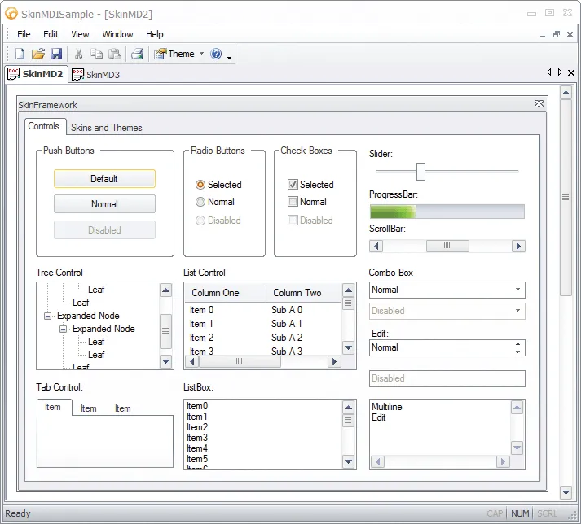581x524 pixels.
Task: Open the Window menu
Action: click(117, 34)
